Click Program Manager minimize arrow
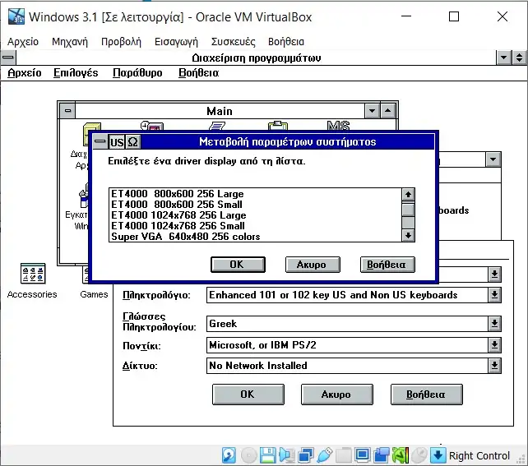The height and width of the screenshot is (466, 528). (x=504, y=58)
